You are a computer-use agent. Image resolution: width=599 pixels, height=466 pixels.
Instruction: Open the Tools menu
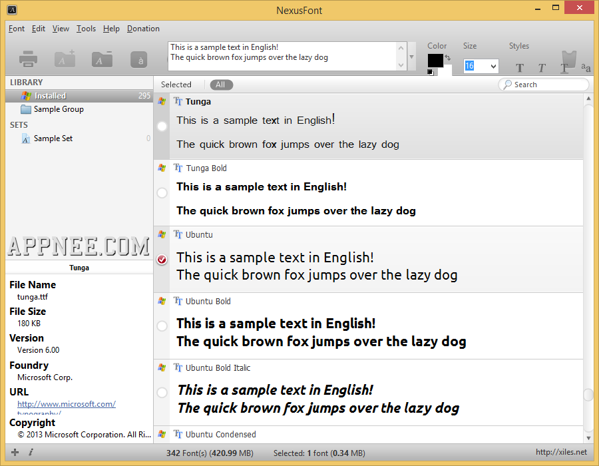click(86, 29)
